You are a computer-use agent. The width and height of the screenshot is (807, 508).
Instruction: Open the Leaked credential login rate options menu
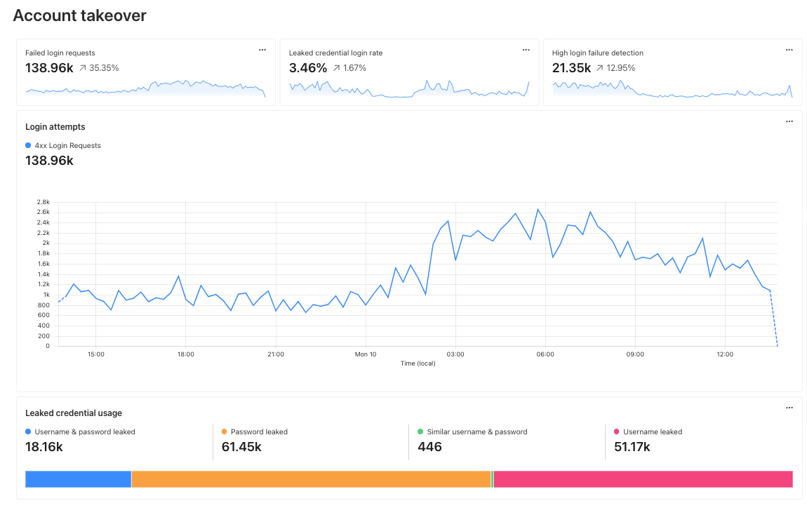tap(526, 50)
